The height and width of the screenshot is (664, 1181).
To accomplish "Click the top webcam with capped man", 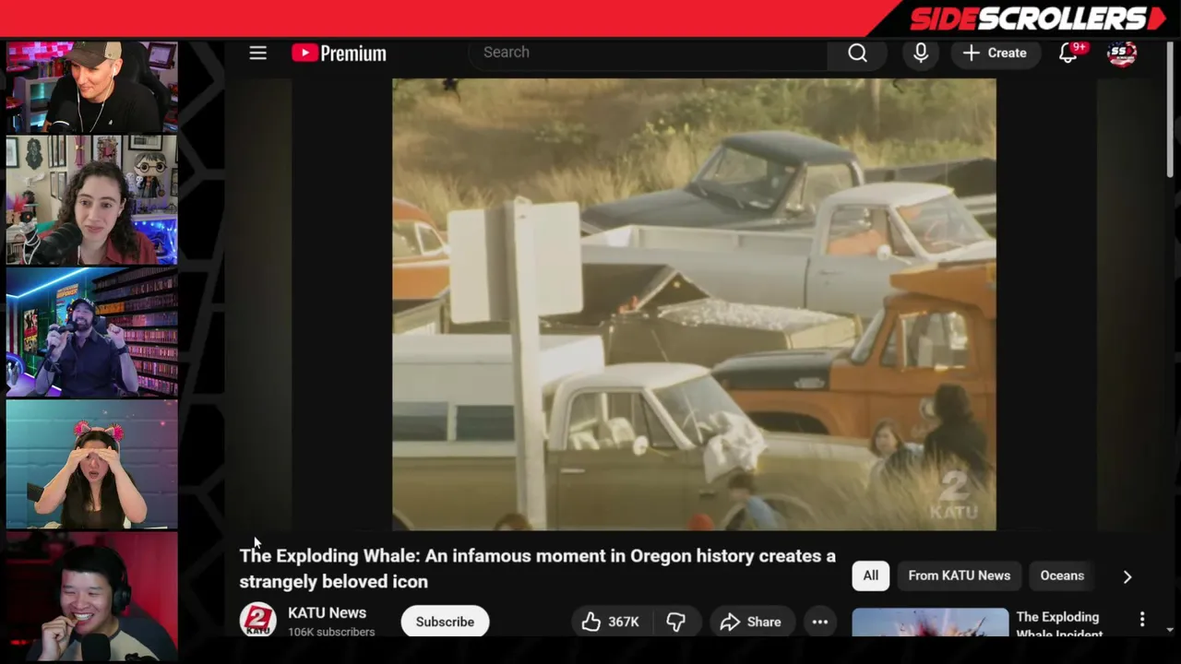I will coord(92,87).
